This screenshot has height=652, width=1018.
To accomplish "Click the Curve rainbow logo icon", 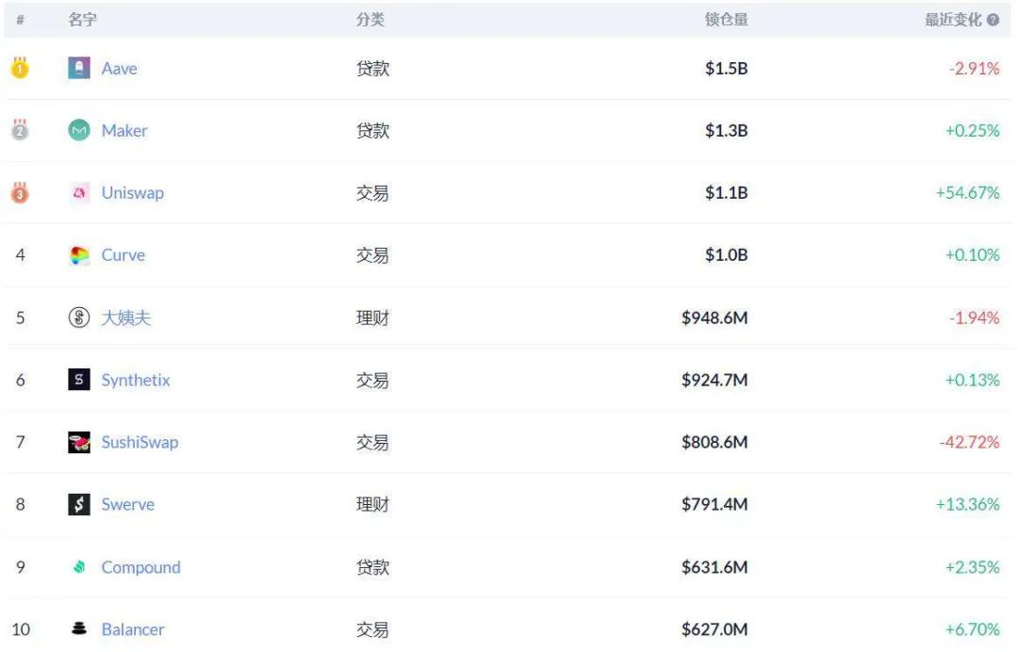I will click(x=79, y=255).
